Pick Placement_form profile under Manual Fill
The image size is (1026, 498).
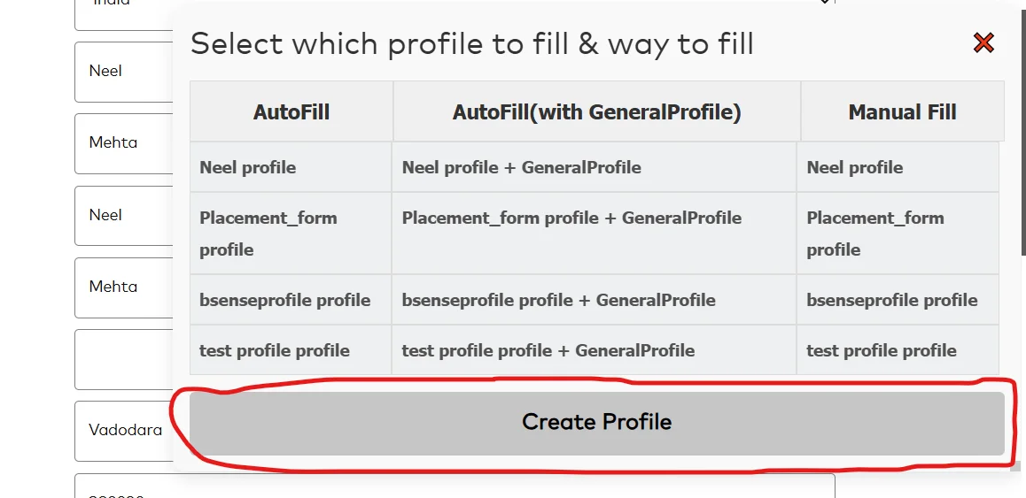[874, 234]
